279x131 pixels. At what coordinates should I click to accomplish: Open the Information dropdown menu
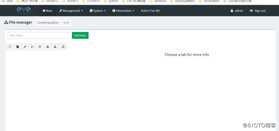click(x=123, y=11)
